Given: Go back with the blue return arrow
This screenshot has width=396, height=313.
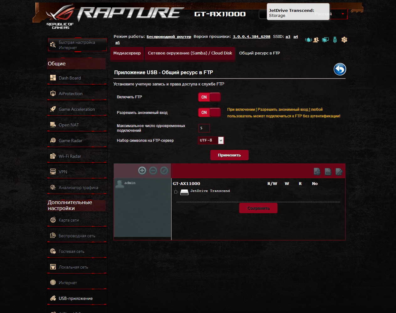Looking at the screenshot, I should coord(340,69).
